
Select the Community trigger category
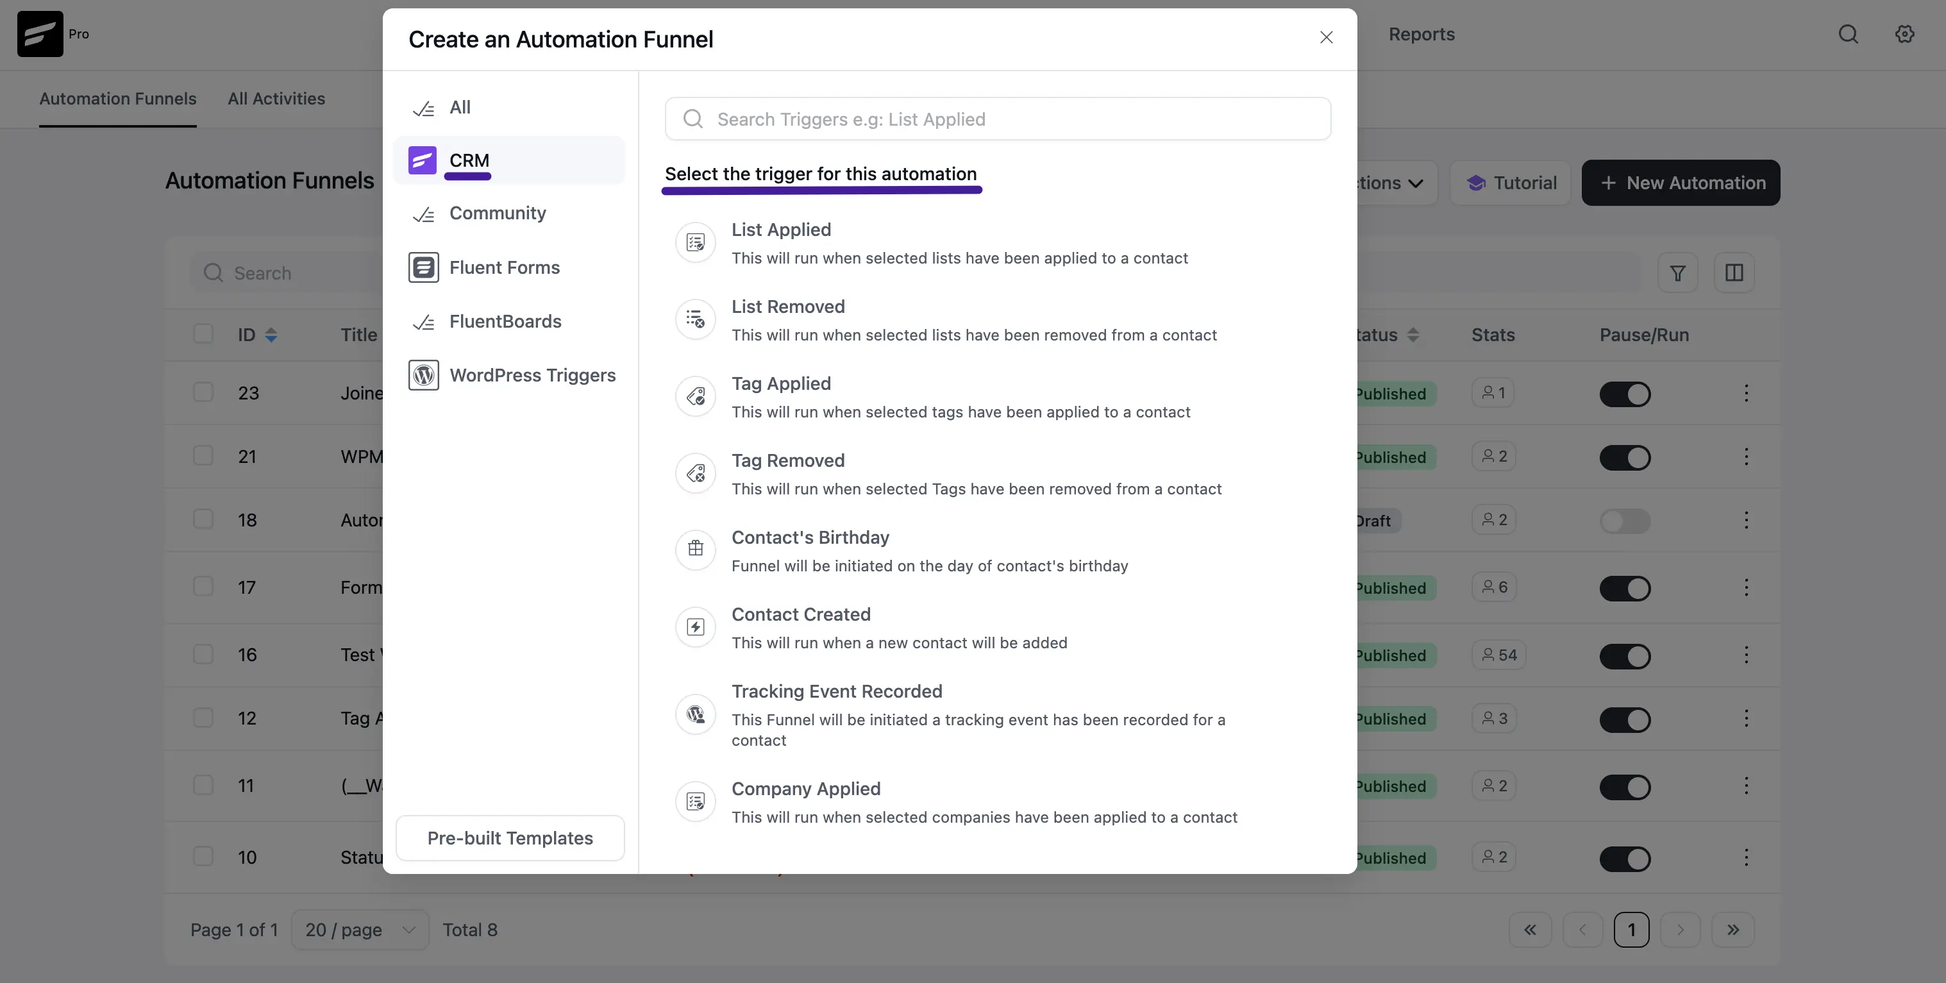pyautogui.click(x=509, y=214)
